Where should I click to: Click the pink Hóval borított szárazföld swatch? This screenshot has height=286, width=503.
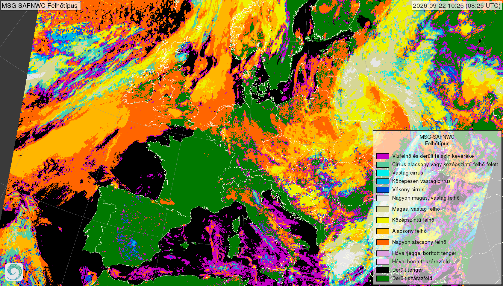tap(383, 261)
